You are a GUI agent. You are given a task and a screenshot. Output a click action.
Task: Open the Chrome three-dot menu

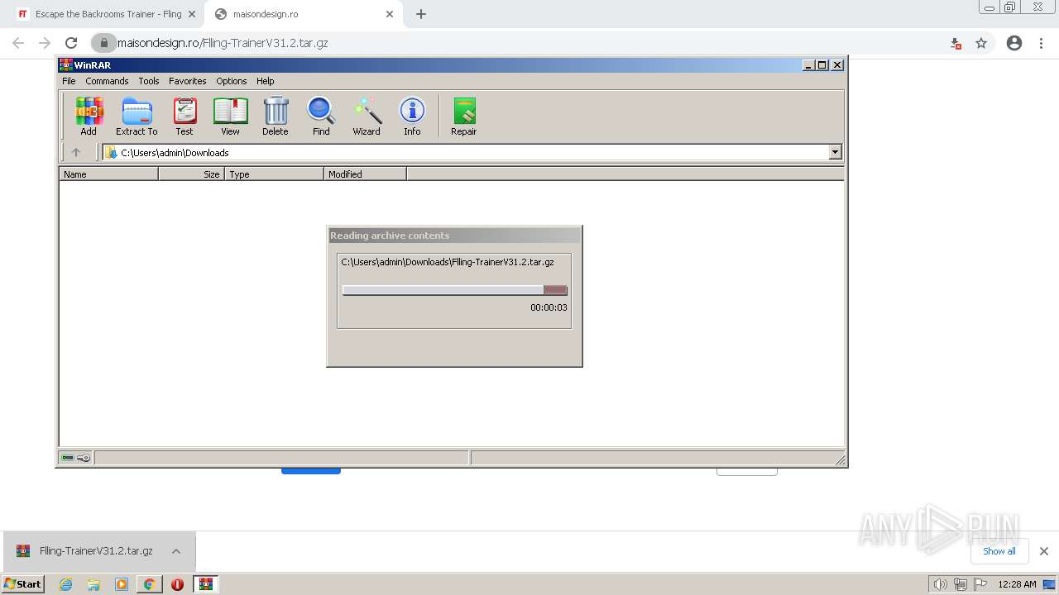[x=1042, y=43]
